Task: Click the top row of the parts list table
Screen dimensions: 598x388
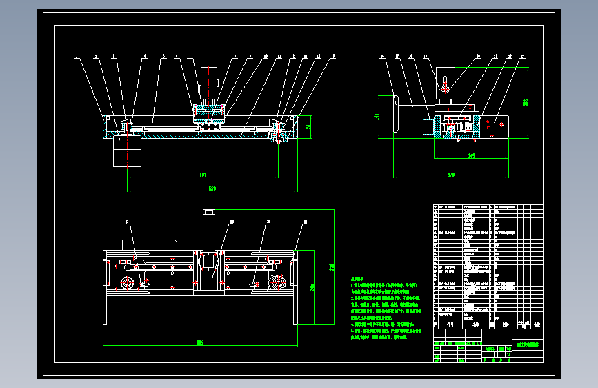Action: tap(488, 207)
